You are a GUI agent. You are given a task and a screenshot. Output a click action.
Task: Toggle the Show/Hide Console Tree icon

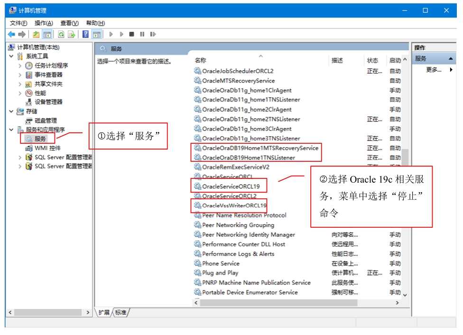coord(47,35)
